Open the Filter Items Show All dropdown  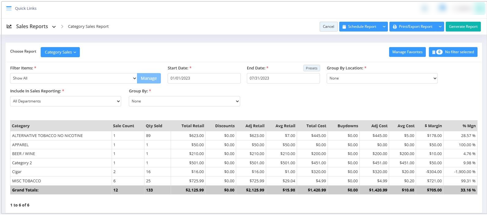click(x=73, y=78)
